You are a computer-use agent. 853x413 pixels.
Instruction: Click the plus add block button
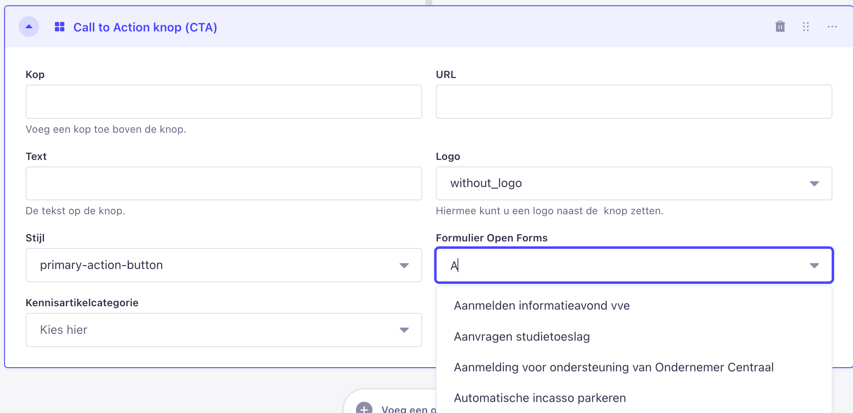[x=364, y=408]
